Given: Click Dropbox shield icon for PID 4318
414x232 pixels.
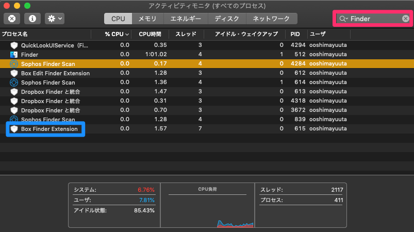Looking at the screenshot, I should (14, 101).
